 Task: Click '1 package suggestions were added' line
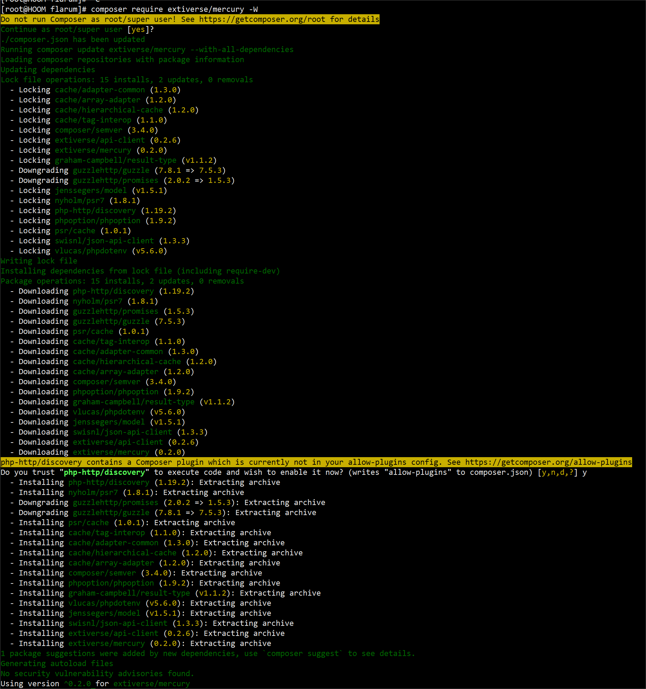coord(208,654)
